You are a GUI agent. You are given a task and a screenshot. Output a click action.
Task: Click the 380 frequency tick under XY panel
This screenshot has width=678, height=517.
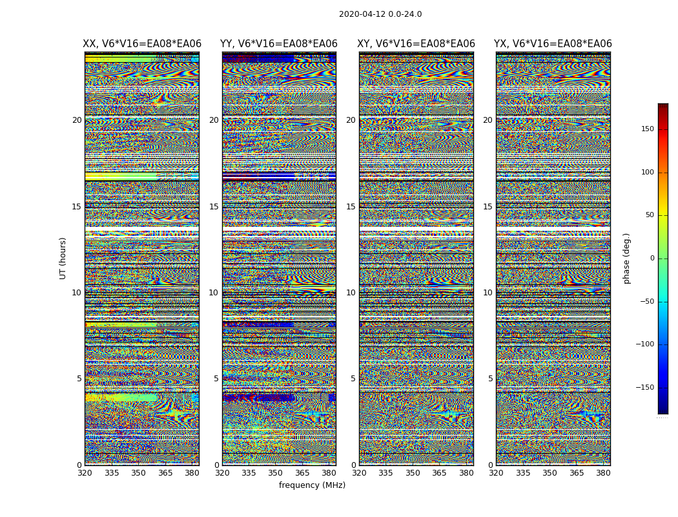tap(466, 473)
